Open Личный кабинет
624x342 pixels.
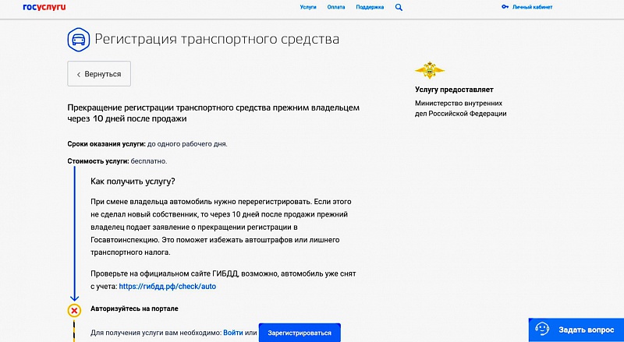(531, 7)
